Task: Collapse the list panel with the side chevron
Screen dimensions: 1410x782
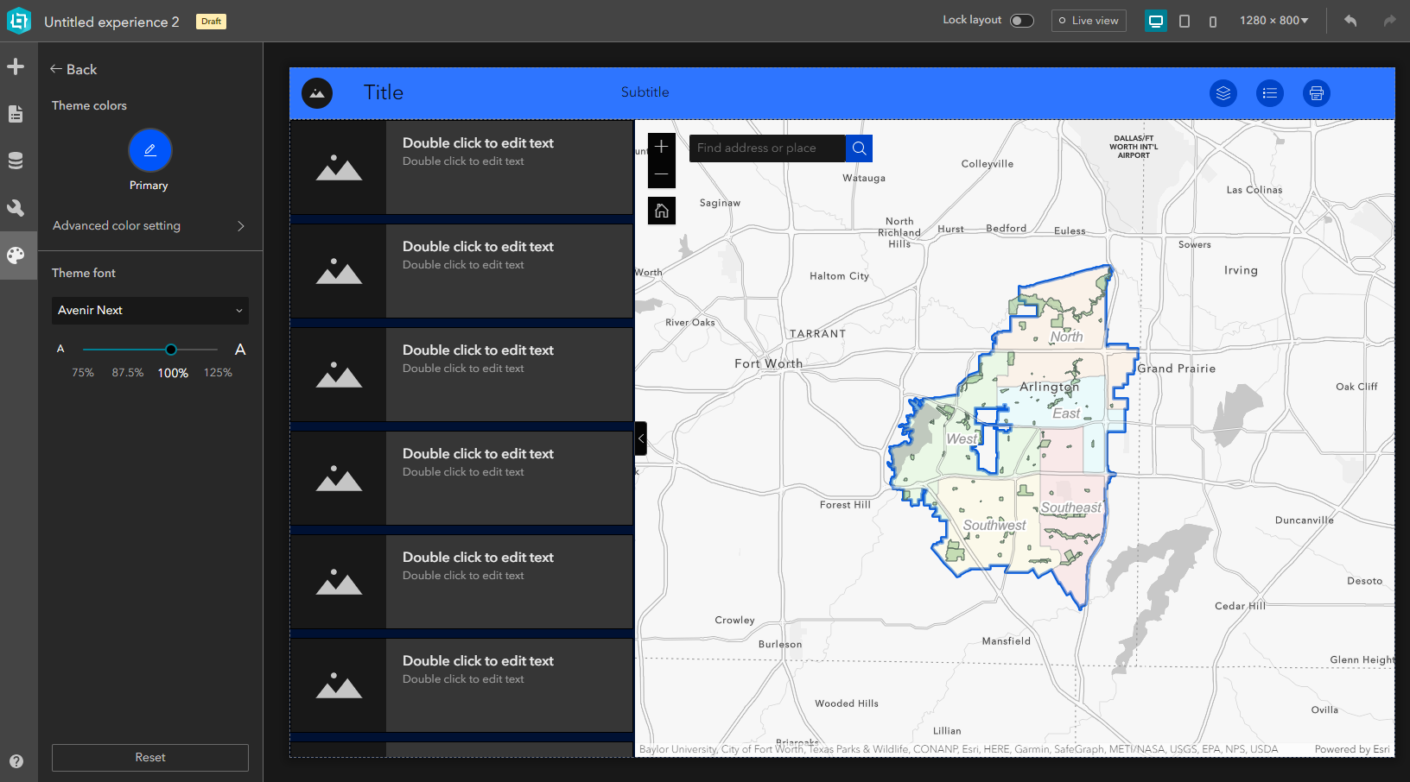Action: pos(640,438)
